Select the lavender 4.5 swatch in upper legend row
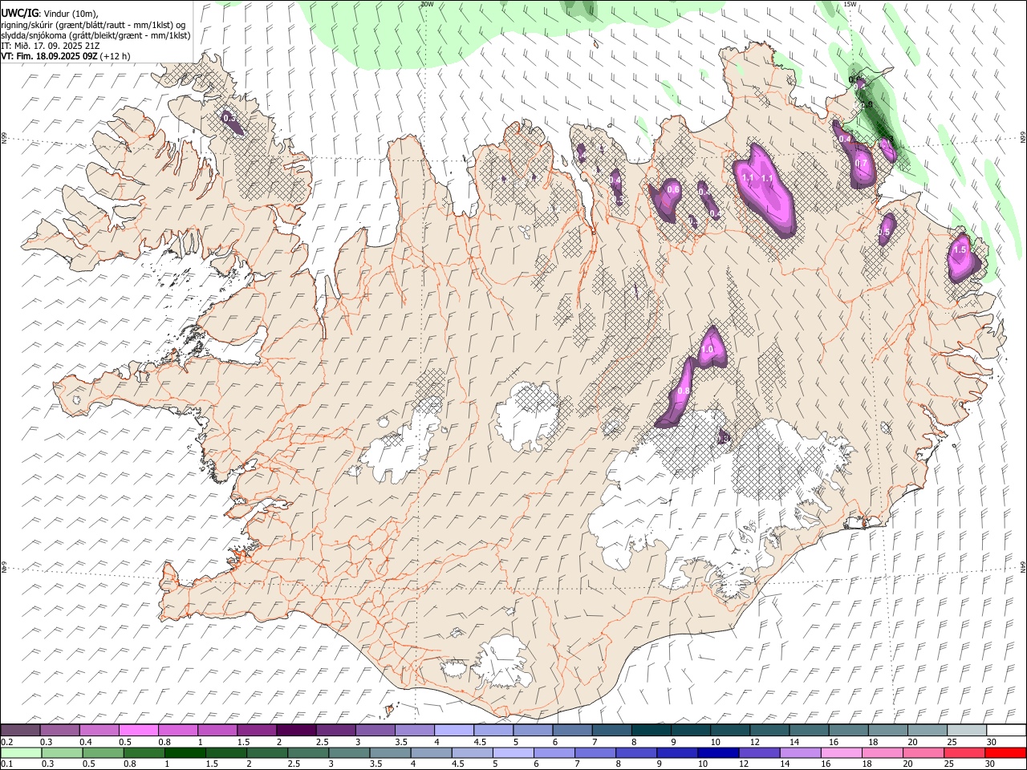1027x770 pixels. (493, 731)
